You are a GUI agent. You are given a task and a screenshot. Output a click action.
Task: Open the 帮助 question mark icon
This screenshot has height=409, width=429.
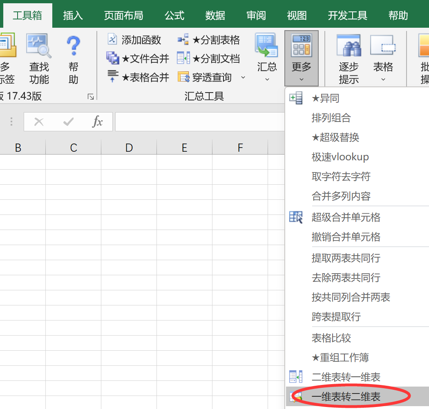coord(74,46)
